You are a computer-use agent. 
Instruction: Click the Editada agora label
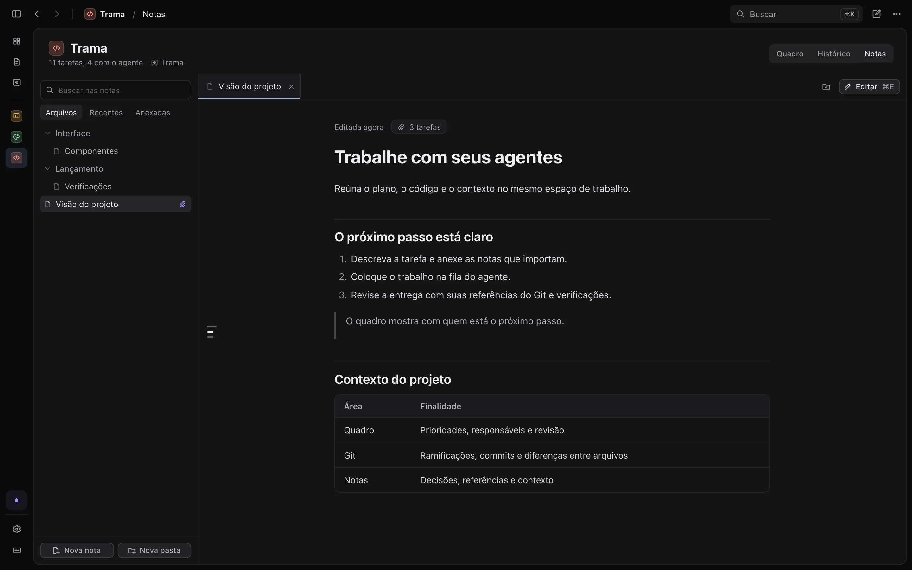click(359, 127)
